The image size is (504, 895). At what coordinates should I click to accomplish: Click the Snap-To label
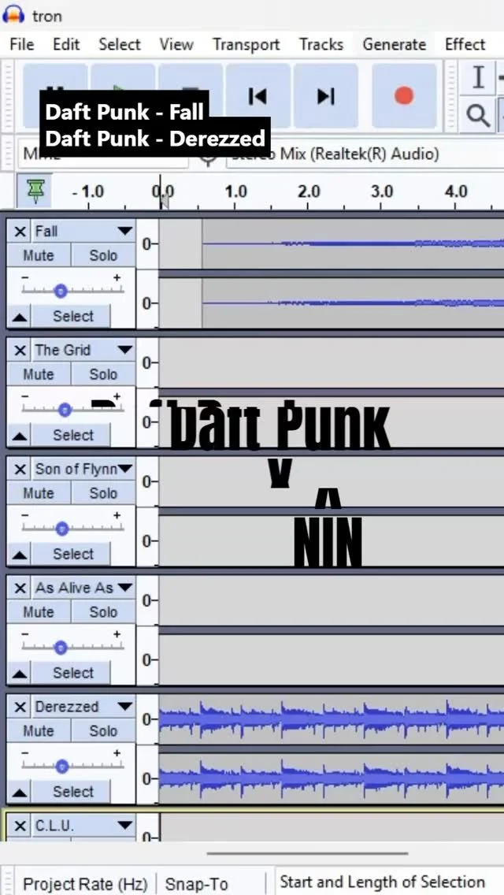point(196,884)
